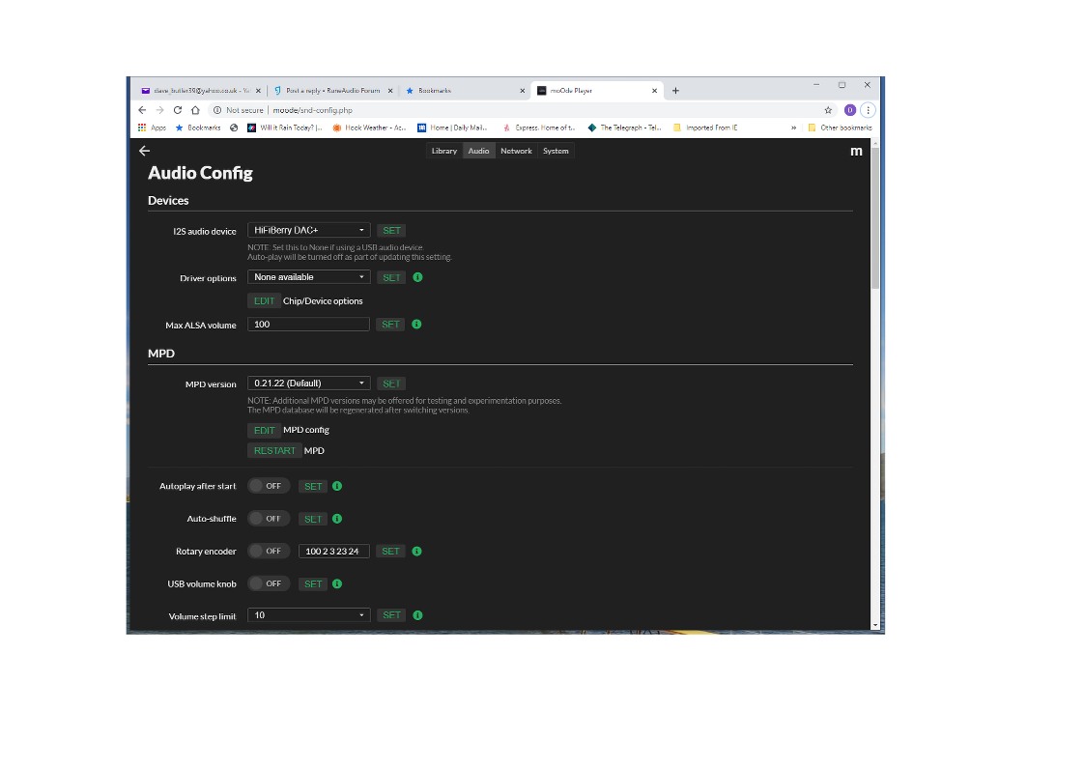Open the Volume step limit dropdown
Viewport: 1085px width, 767px height.
[x=308, y=615]
